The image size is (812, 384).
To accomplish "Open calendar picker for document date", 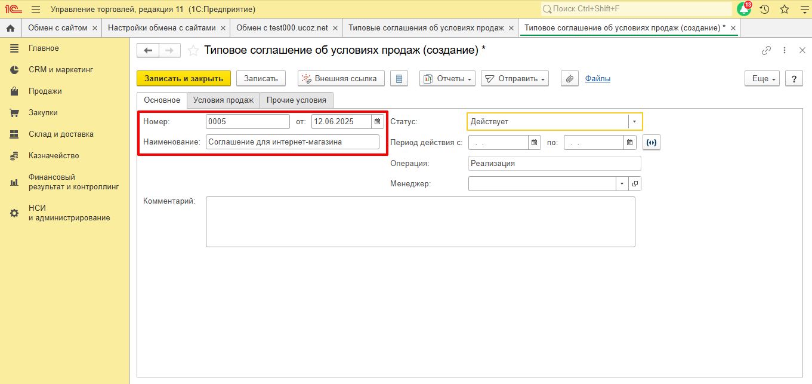I will (377, 122).
